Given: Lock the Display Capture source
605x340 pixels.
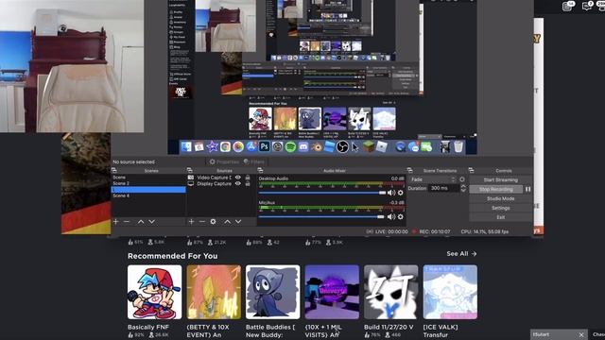Looking at the screenshot, I should pos(248,184).
